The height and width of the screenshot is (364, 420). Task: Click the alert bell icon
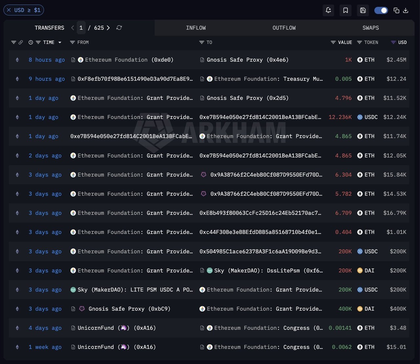[328, 10]
